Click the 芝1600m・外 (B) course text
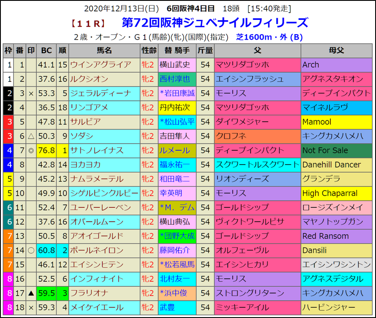Image resolution: width=376 pixels, height=318 pixels. 270,37
